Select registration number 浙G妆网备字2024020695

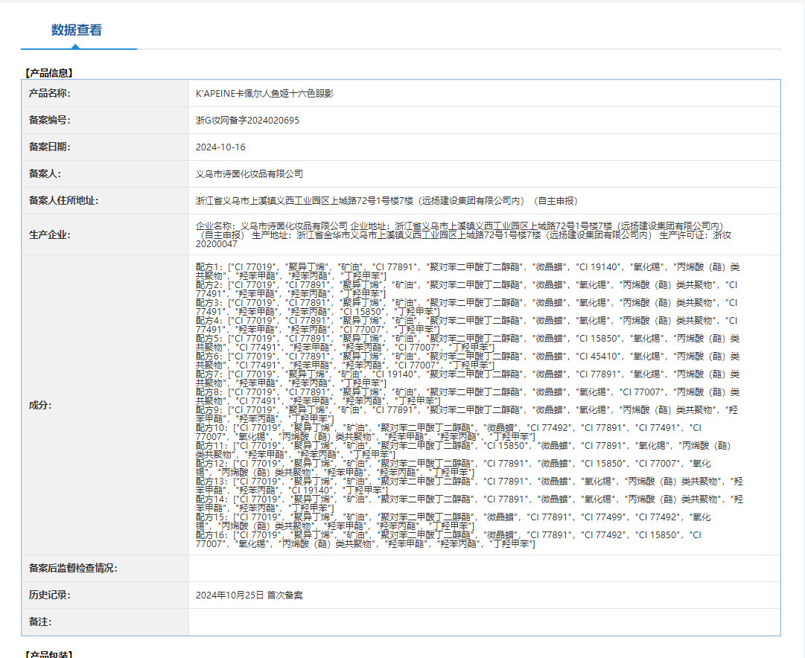coord(247,120)
